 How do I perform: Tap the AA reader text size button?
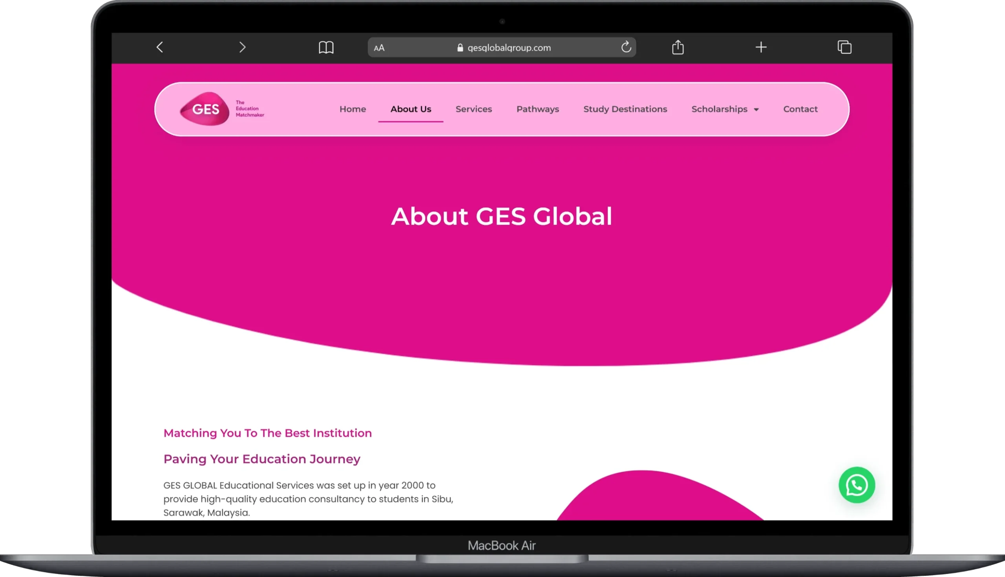click(379, 48)
